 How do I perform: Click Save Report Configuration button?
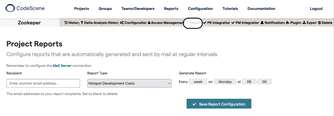click(x=219, y=104)
